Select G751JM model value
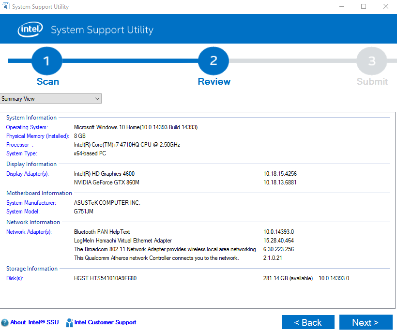The image size is (397, 333). pos(84,212)
